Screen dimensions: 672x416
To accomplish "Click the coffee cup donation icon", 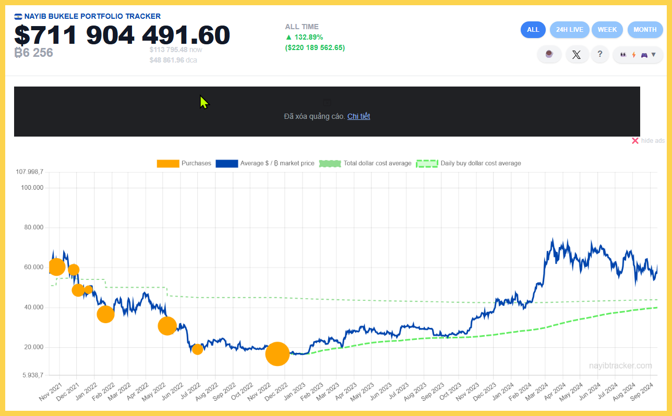I will tap(549, 54).
